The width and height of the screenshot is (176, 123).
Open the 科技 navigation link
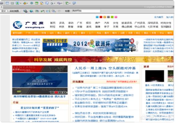pos(62,27)
